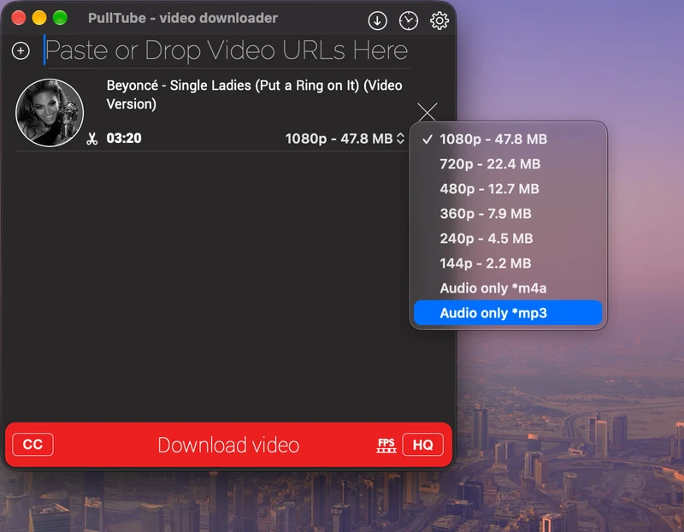Close the PullTube window
Image resolution: width=684 pixels, height=532 pixels.
pos(18,18)
